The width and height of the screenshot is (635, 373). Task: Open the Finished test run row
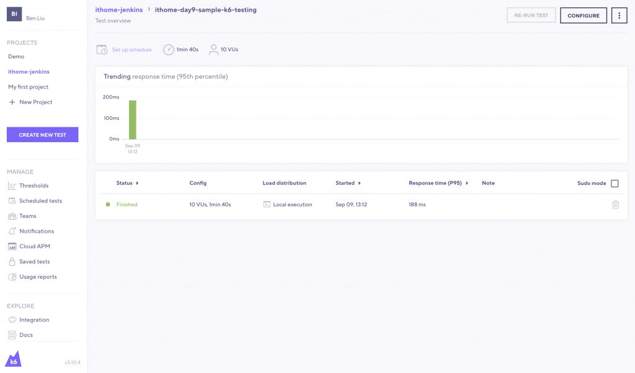pos(362,205)
